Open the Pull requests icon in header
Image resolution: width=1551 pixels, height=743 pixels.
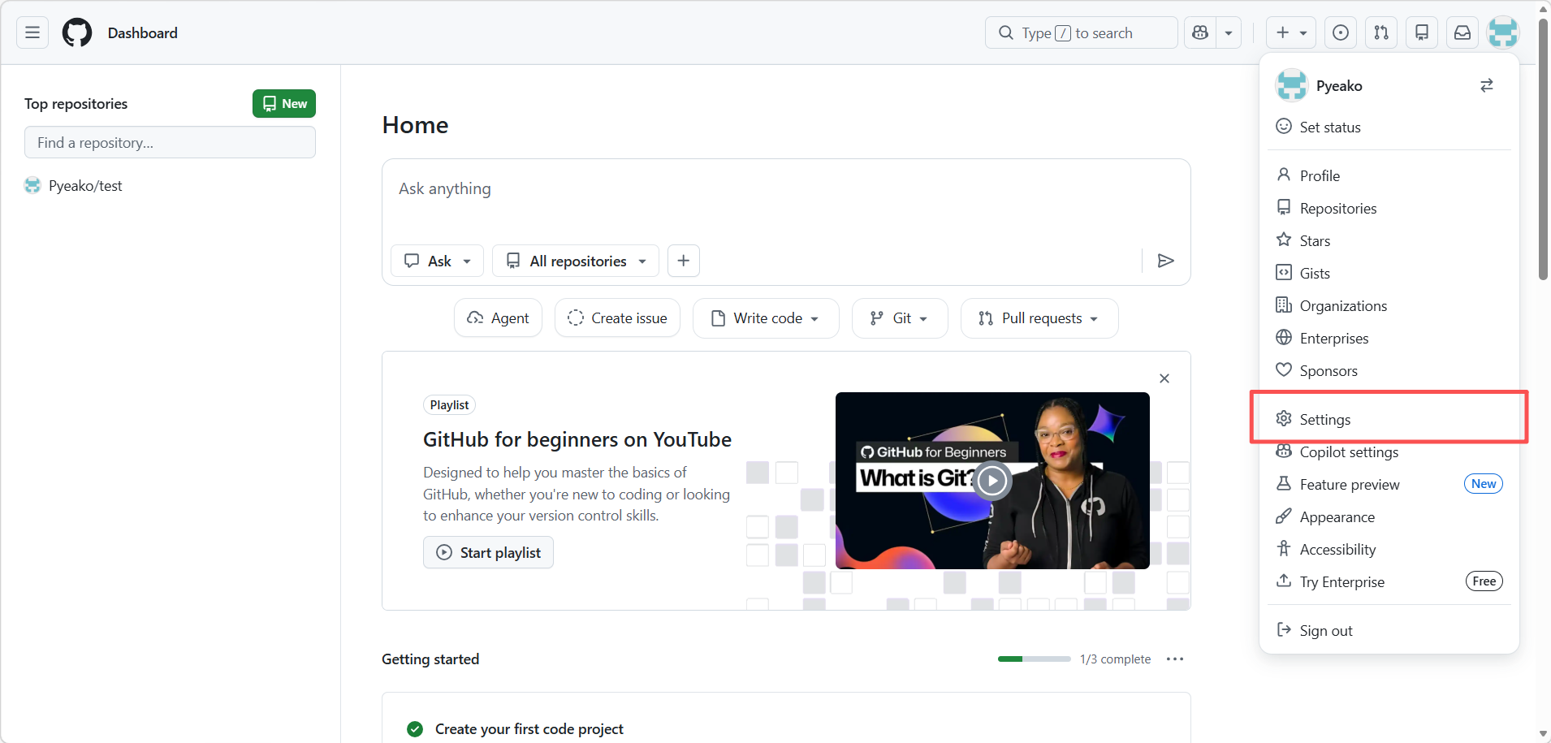1381,32
